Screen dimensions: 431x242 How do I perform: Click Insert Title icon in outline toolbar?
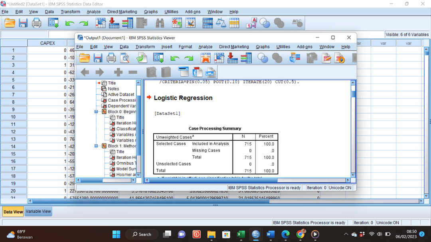[x=197, y=72]
